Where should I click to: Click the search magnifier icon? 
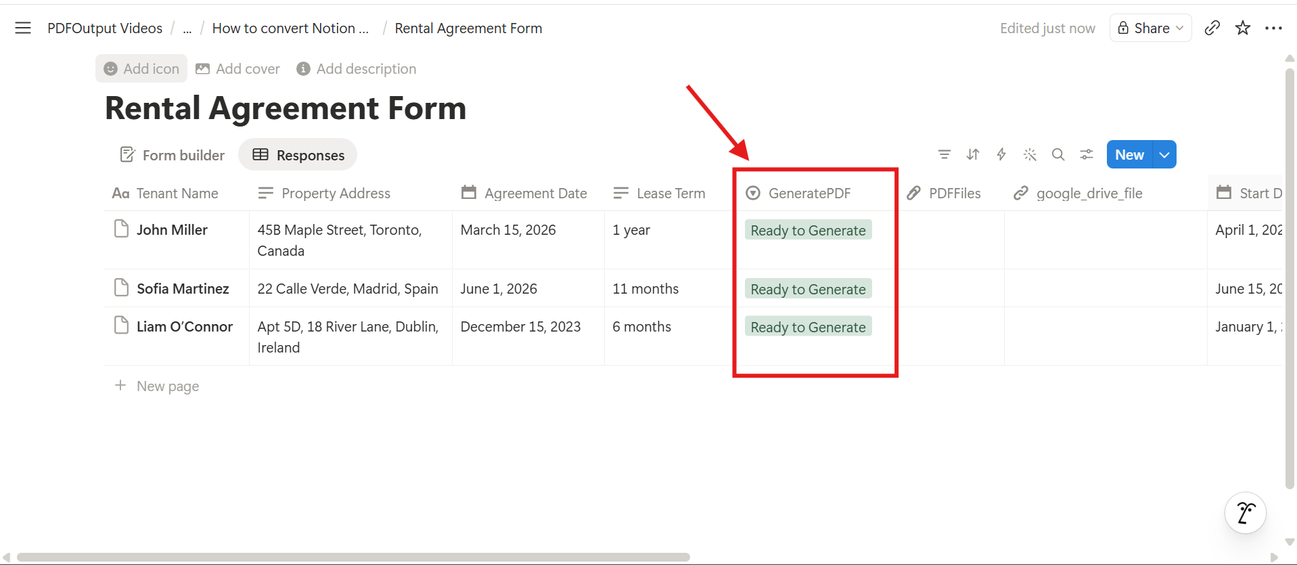click(1058, 155)
